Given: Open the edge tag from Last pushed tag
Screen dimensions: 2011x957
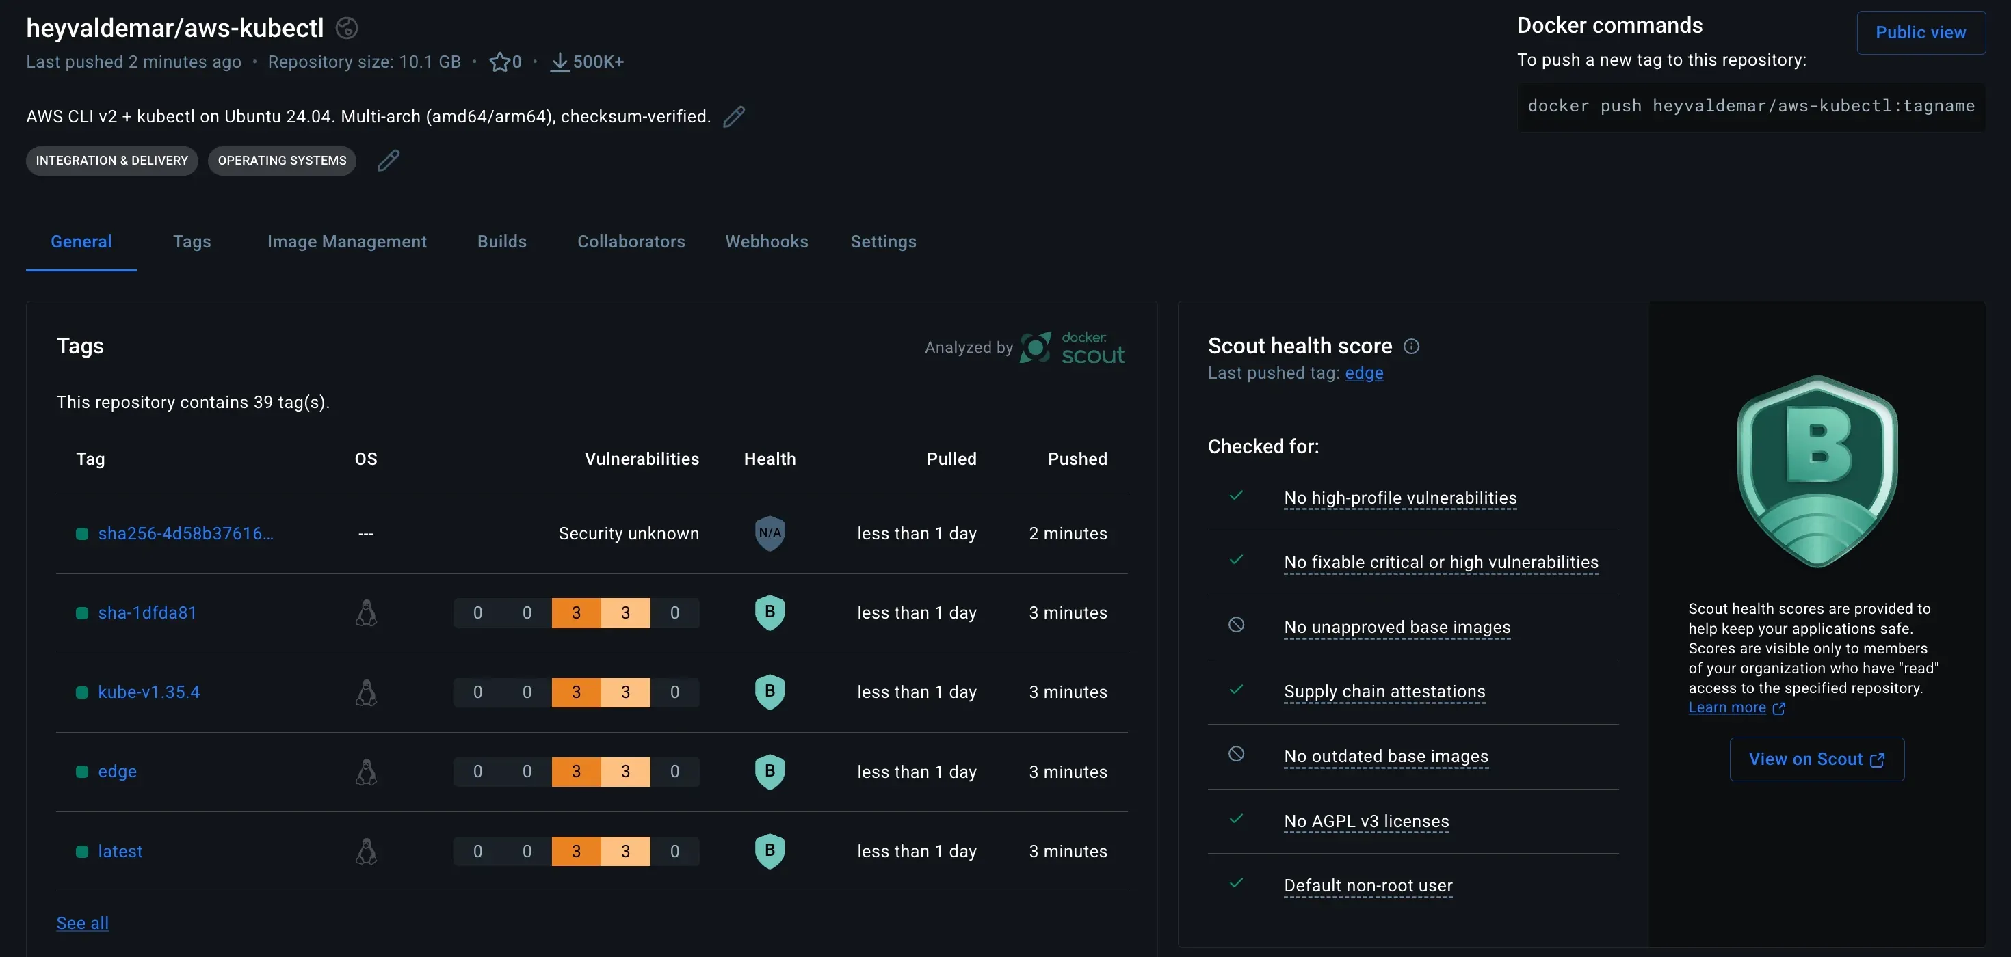Looking at the screenshot, I should tap(1363, 374).
